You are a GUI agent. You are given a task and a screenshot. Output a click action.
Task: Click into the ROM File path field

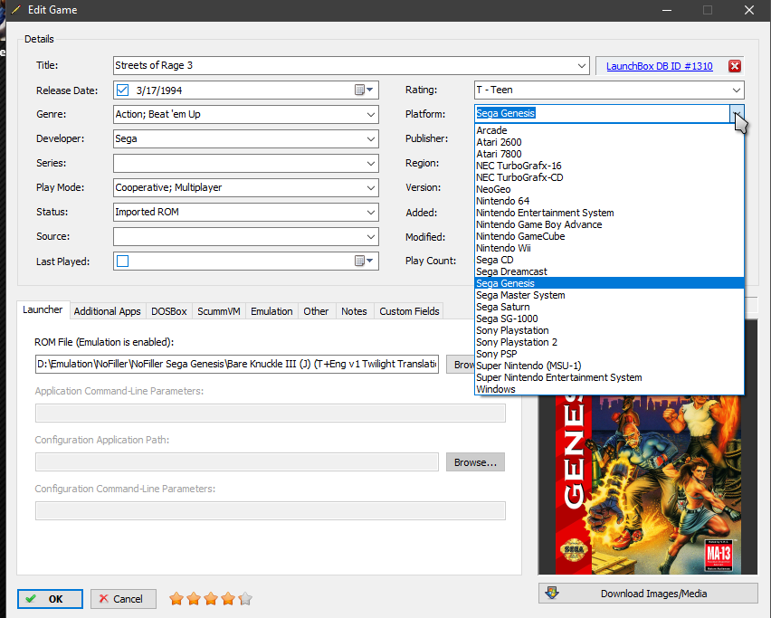237,365
